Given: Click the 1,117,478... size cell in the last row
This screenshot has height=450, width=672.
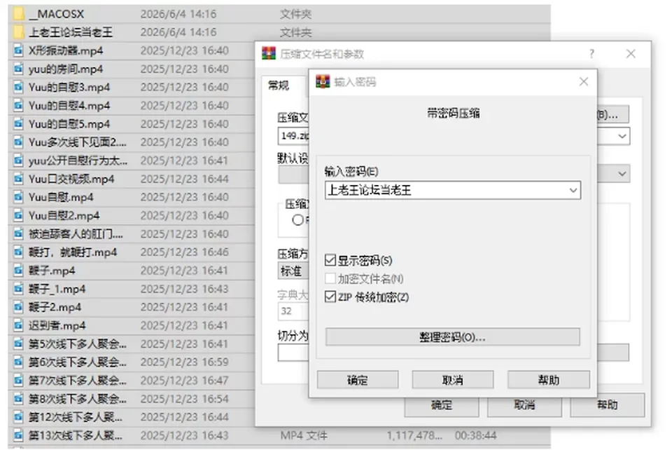Looking at the screenshot, I should (x=414, y=435).
